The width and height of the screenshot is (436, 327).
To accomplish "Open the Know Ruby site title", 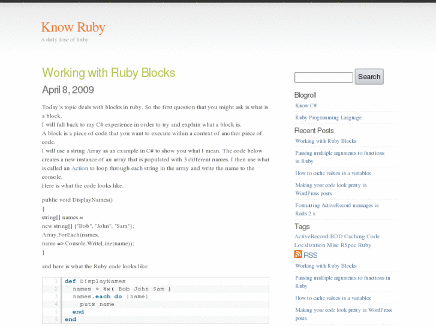I will 73,27.
